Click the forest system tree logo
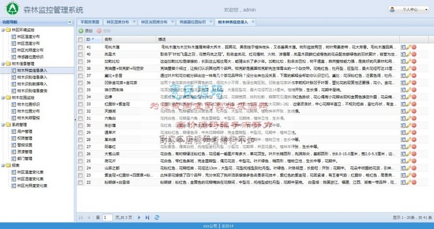This screenshot has height=229, width=434. [x=13, y=9]
